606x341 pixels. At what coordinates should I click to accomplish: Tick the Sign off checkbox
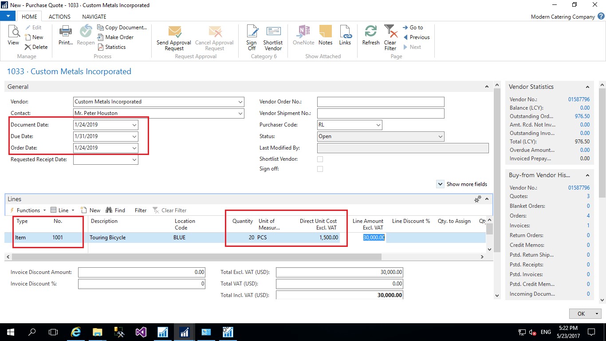(x=320, y=169)
